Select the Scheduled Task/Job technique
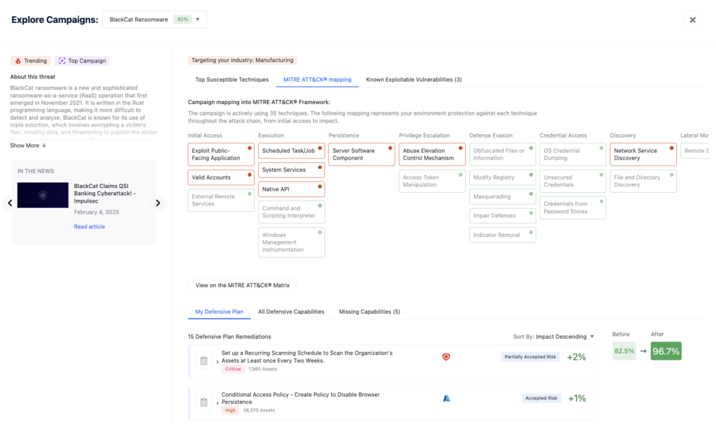Viewport: 716px width, 424px height. tap(292, 151)
